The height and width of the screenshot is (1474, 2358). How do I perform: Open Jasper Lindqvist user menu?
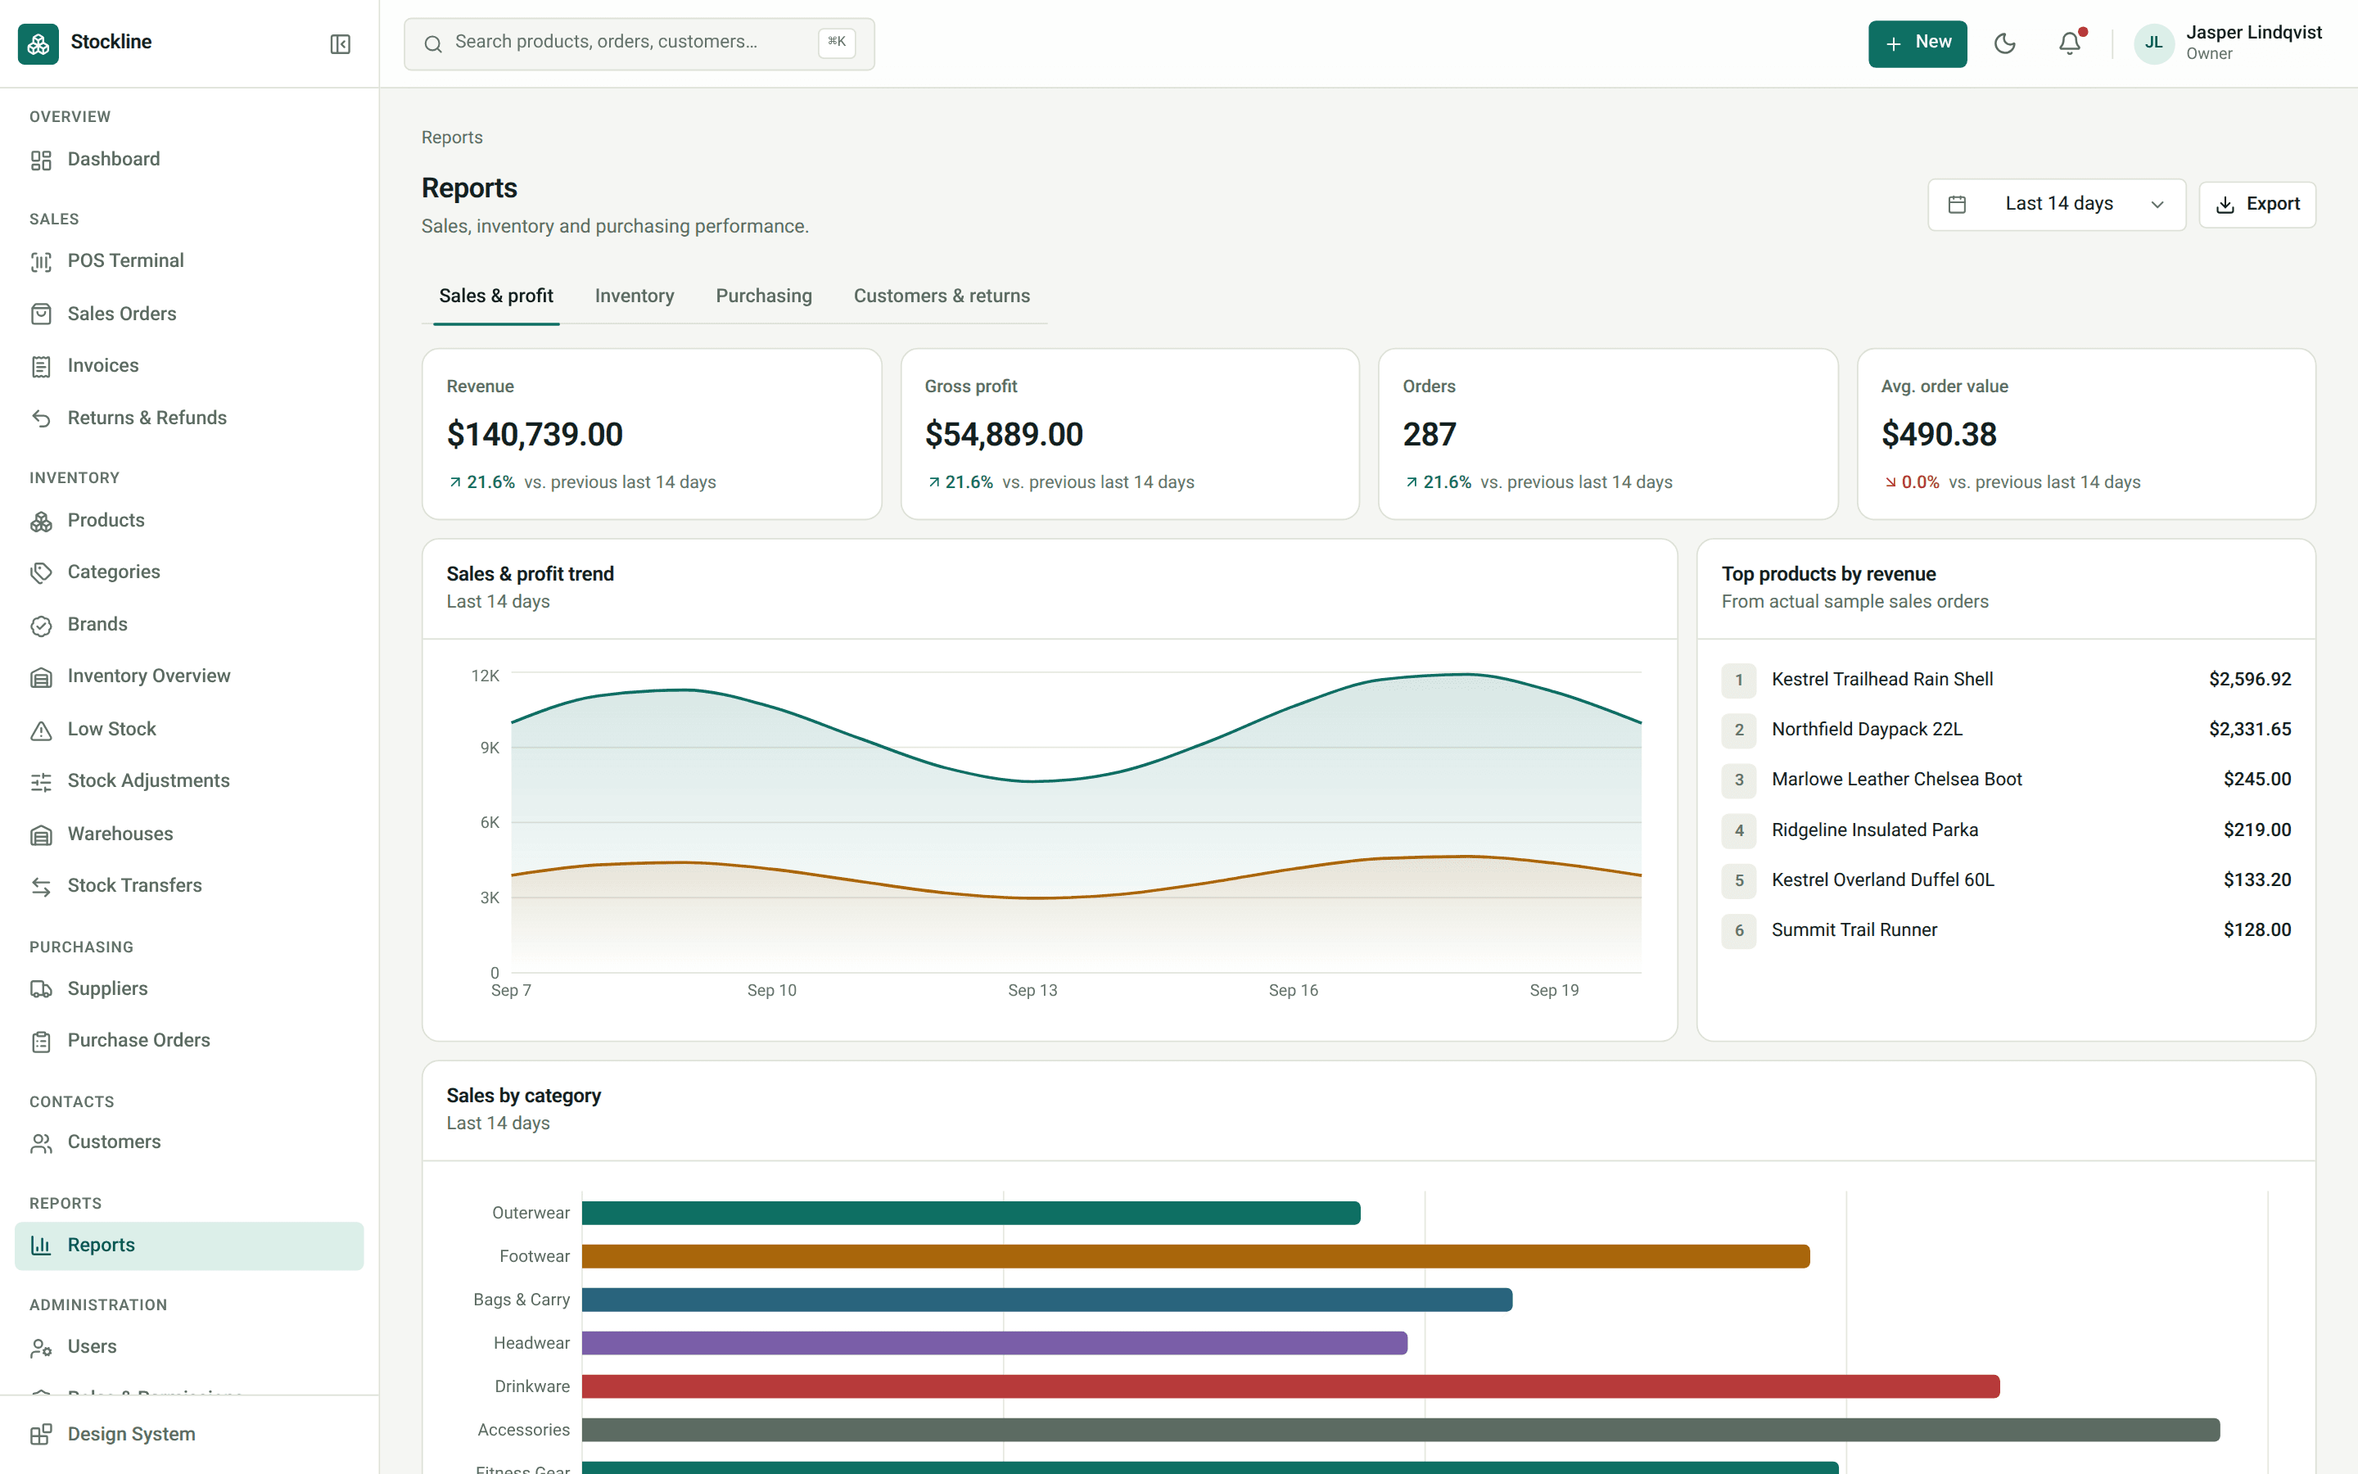pyautogui.click(x=2228, y=44)
